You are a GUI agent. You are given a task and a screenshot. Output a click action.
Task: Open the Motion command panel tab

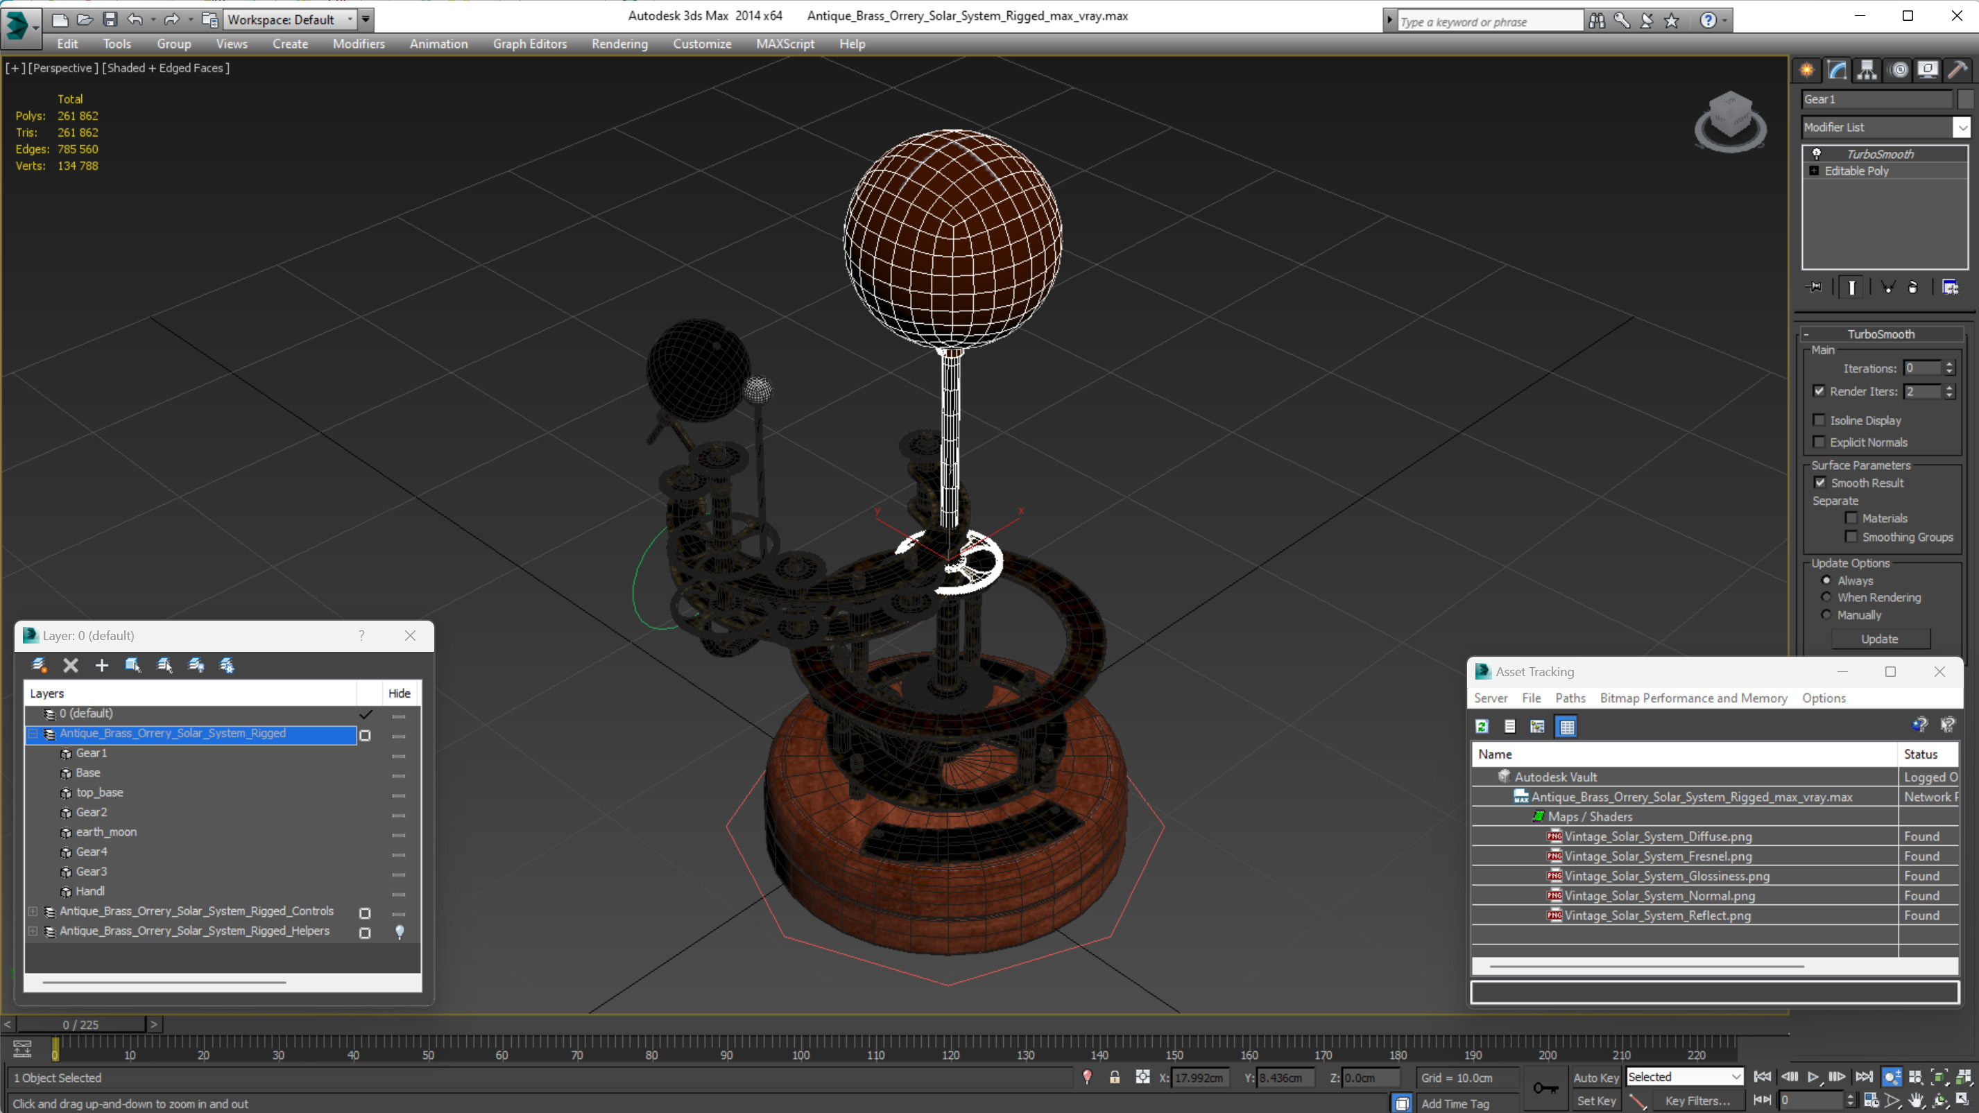pyautogui.click(x=1899, y=70)
